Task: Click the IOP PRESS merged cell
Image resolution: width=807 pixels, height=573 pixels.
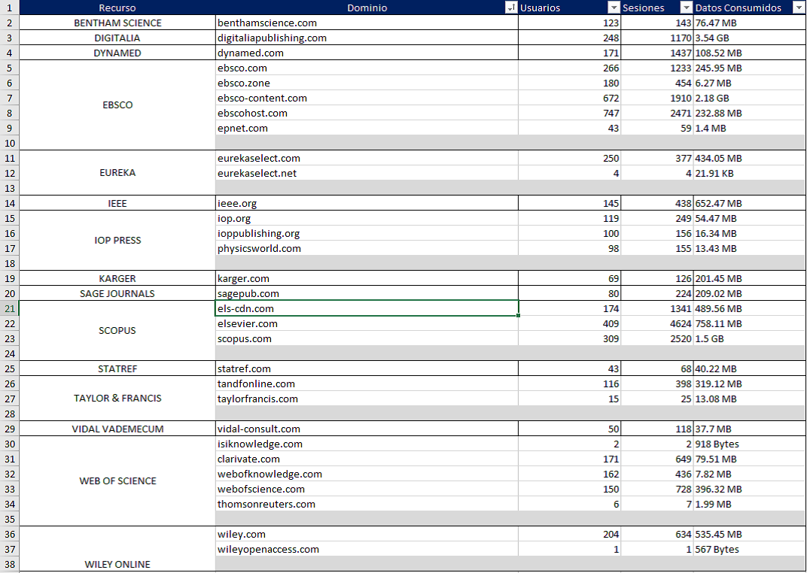Action: point(117,241)
